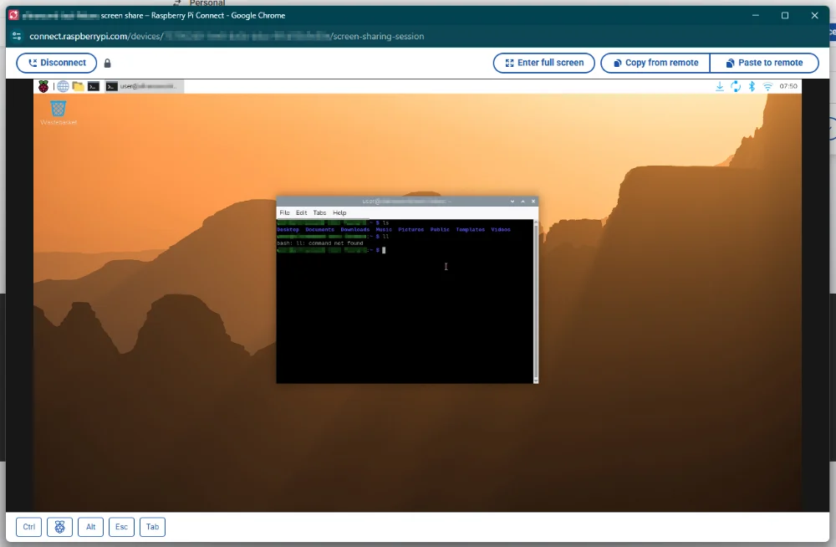Viewport: 836px width, 547px height.
Task: Toggle the Alt modifier key button
Action: 90,527
